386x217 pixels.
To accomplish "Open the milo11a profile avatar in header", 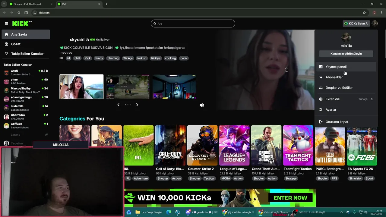I will [x=375, y=24].
